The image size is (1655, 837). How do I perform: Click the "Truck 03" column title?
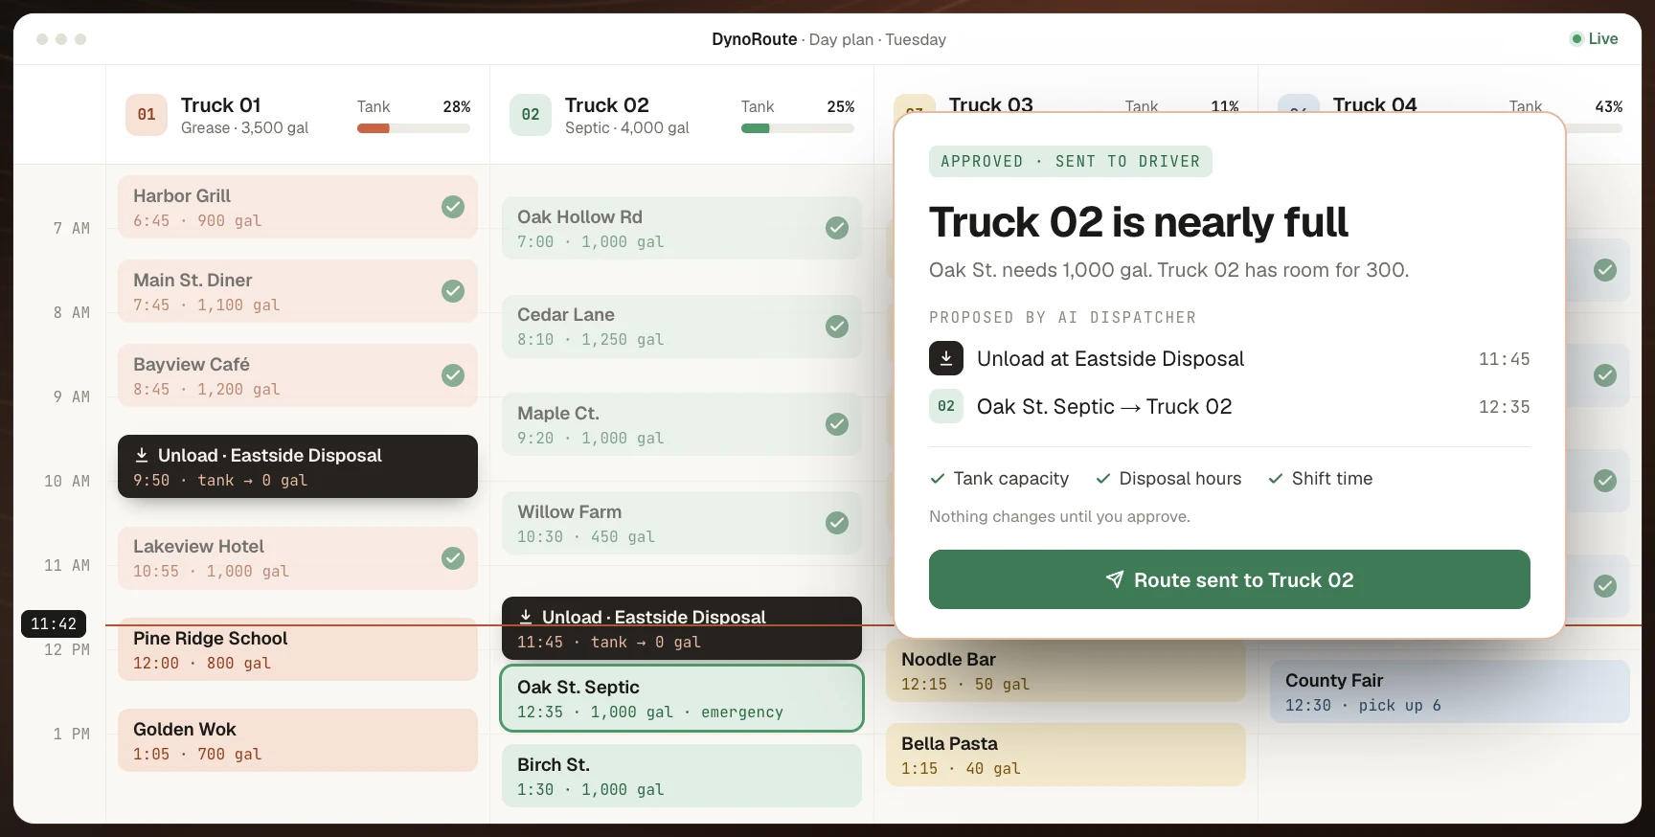(x=991, y=103)
